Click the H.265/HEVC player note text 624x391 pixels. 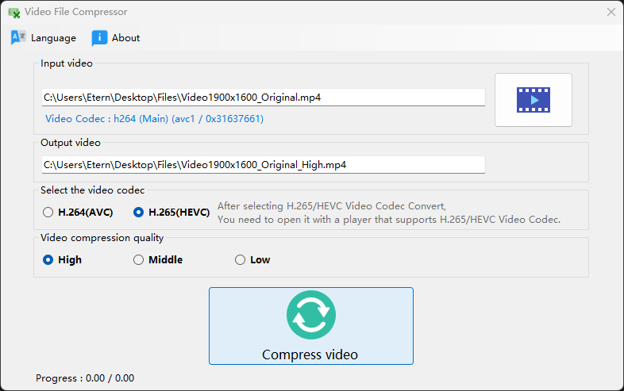389,213
